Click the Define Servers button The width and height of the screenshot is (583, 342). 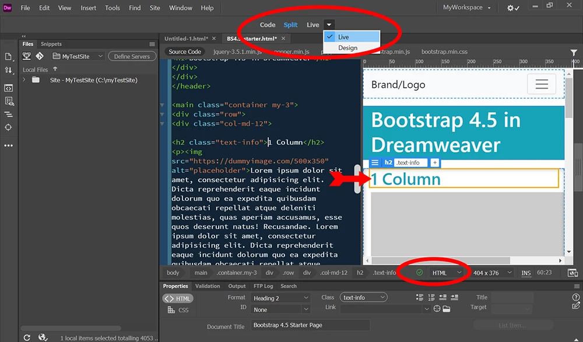(132, 56)
